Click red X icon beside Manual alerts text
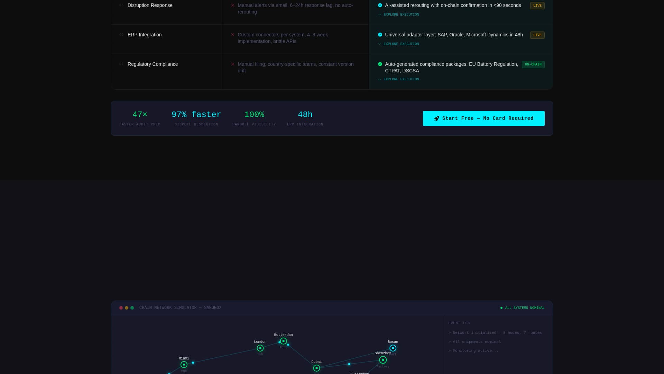 pos(233,5)
